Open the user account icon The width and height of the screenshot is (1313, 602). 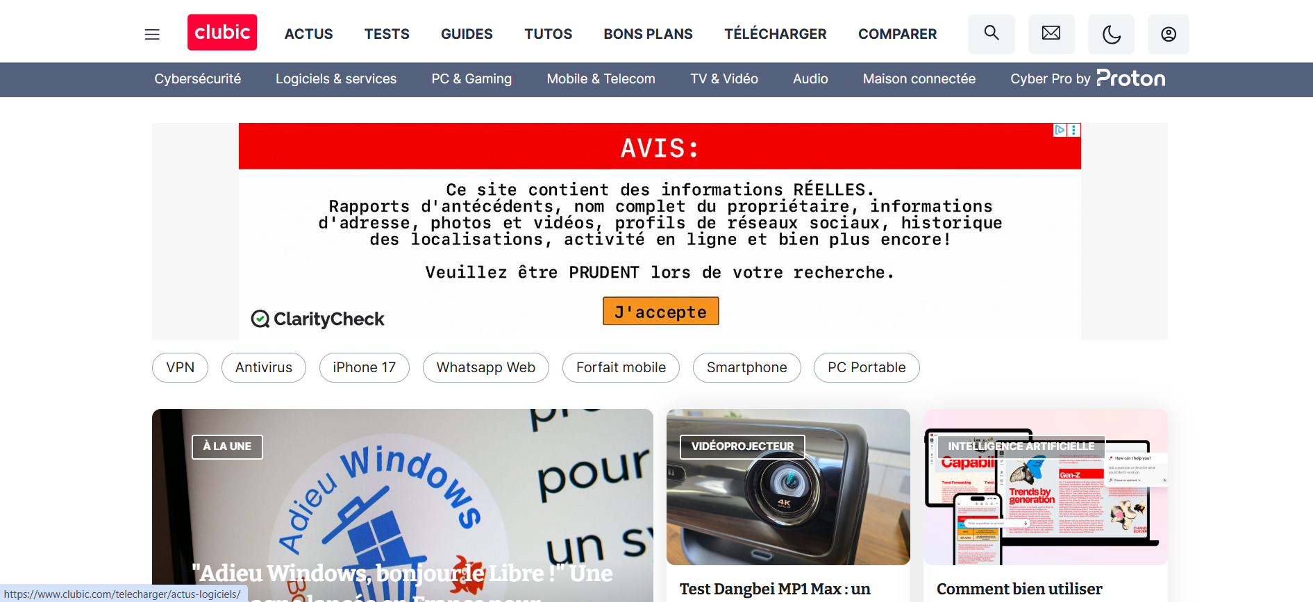click(x=1169, y=33)
